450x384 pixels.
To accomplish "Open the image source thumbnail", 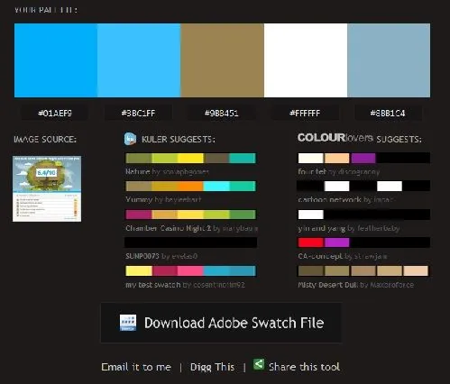I will tap(47, 188).
